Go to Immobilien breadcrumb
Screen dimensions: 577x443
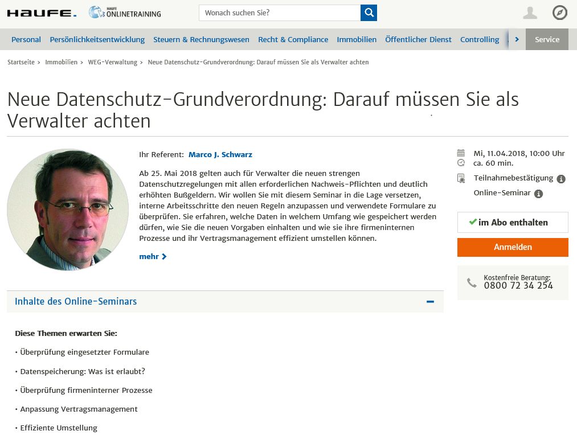click(x=61, y=62)
